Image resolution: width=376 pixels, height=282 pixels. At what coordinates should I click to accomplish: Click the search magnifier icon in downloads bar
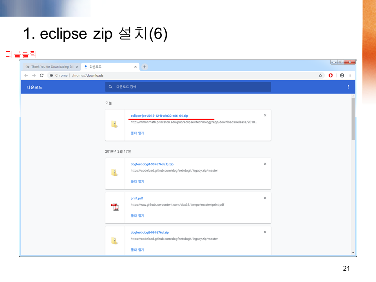click(x=110, y=87)
